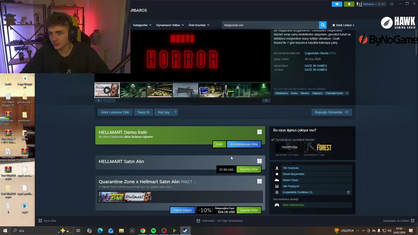
Task: Open Microsoft Edge from taskbar
Action: [100, 231]
